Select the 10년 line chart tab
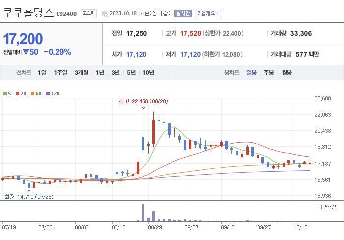This screenshot has width=344, height=240. coord(148,72)
